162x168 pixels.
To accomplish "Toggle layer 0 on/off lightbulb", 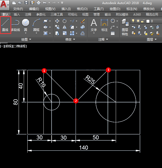I will tap(133, 21).
